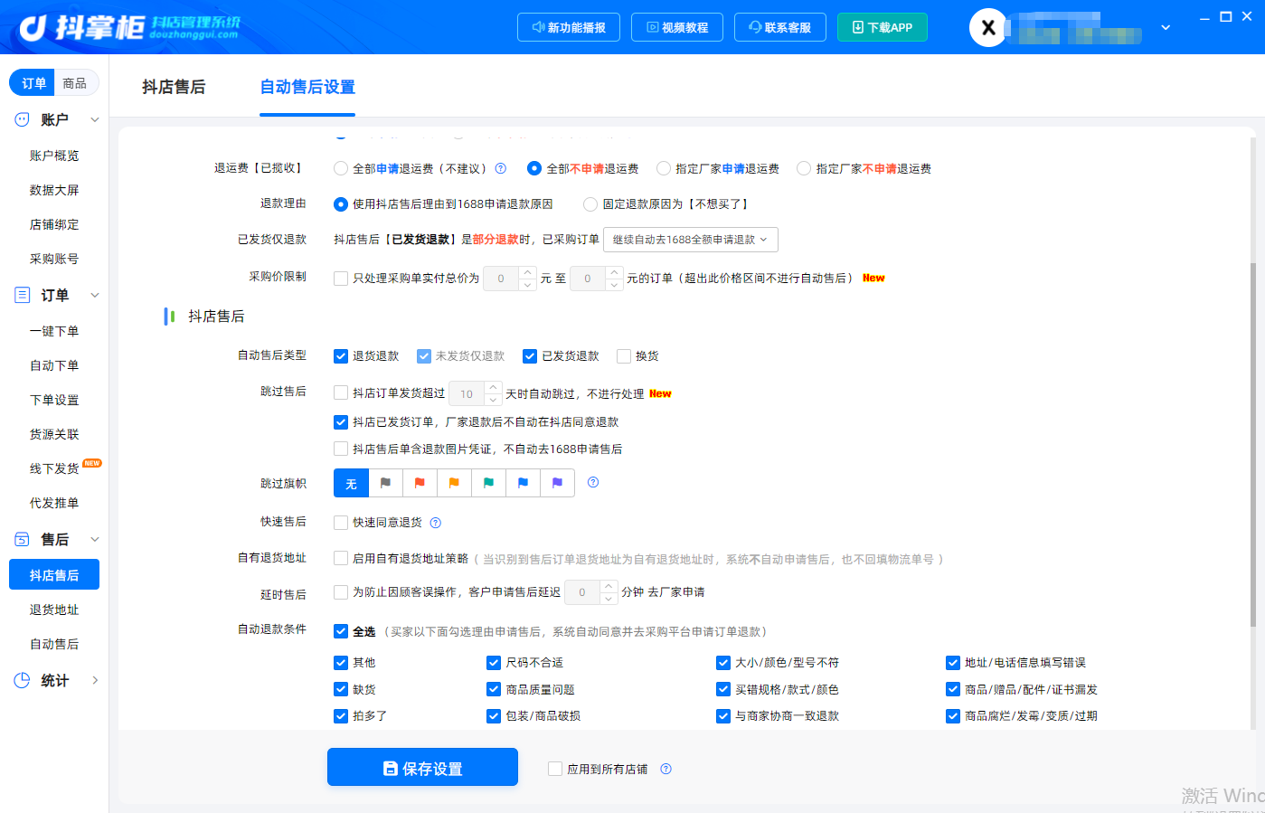Open help icon beside 快速同意退货
The width and height of the screenshot is (1265, 813).
coord(435,523)
